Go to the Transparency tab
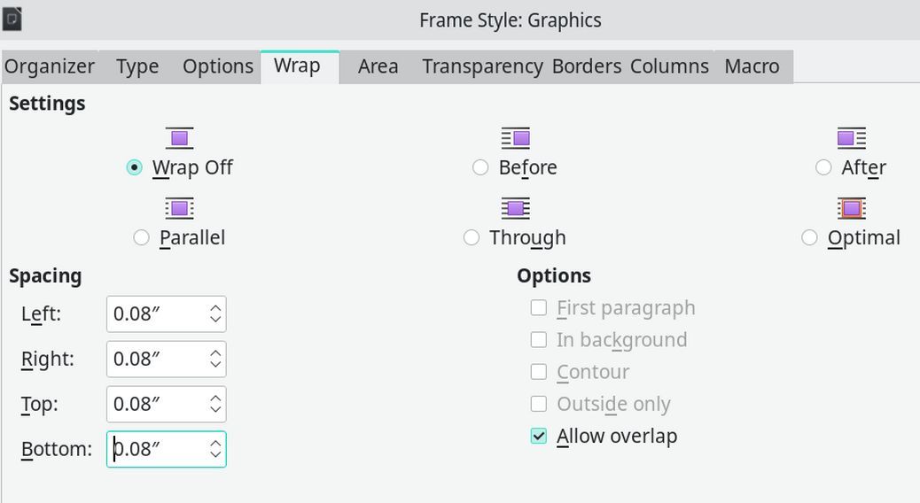Screen dimensions: 920x503 pos(482,66)
